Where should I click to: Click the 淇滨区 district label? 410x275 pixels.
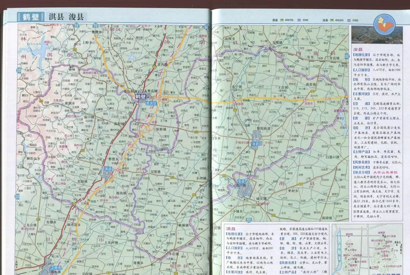(151, 104)
